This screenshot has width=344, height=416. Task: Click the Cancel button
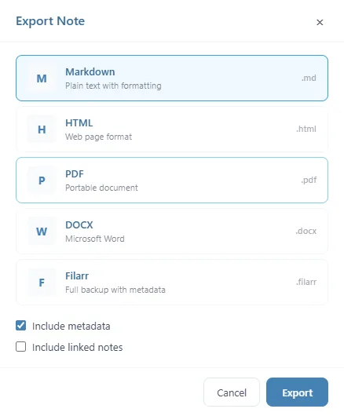pyautogui.click(x=232, y=392)
